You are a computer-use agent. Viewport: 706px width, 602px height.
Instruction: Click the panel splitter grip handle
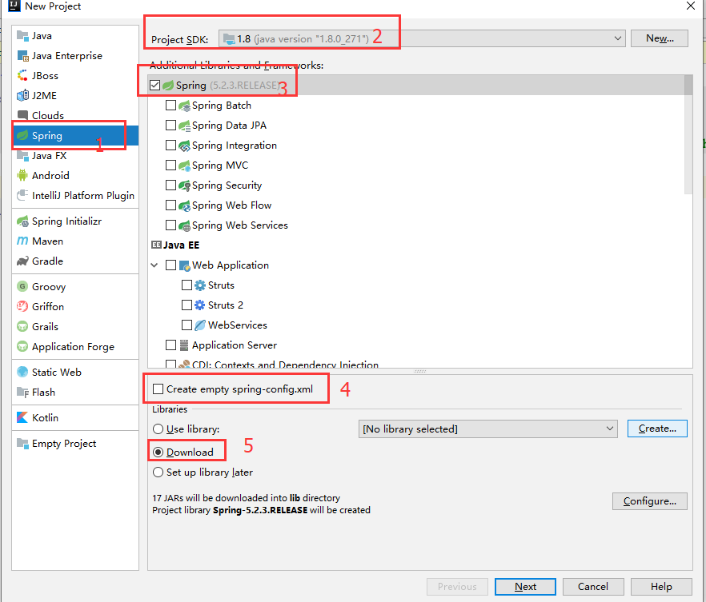pyautogui.click(x=420, y=372)
